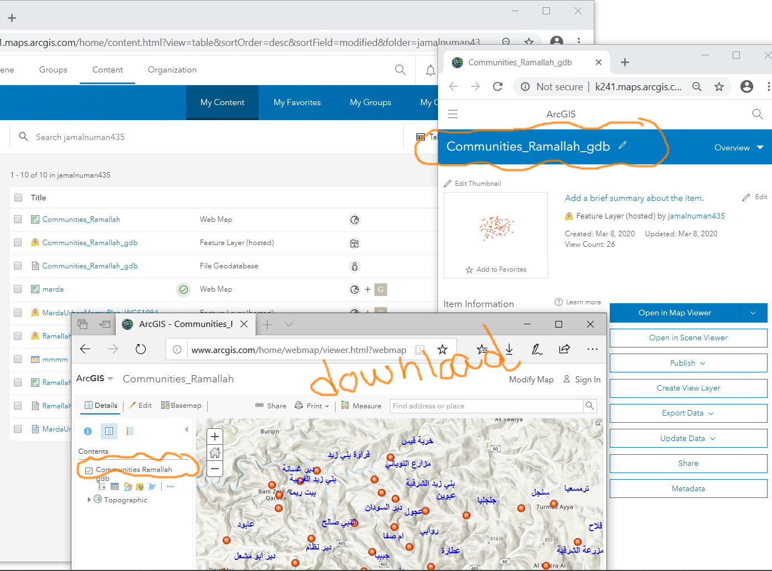The width and height of the screenshot is (772, 571).
Task: Open the hamburger menu on the ArcGIS item page
Action: (453, 114)
